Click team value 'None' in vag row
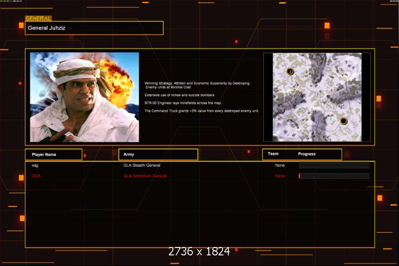The image size is (399, 266). [x=280, y=165]
